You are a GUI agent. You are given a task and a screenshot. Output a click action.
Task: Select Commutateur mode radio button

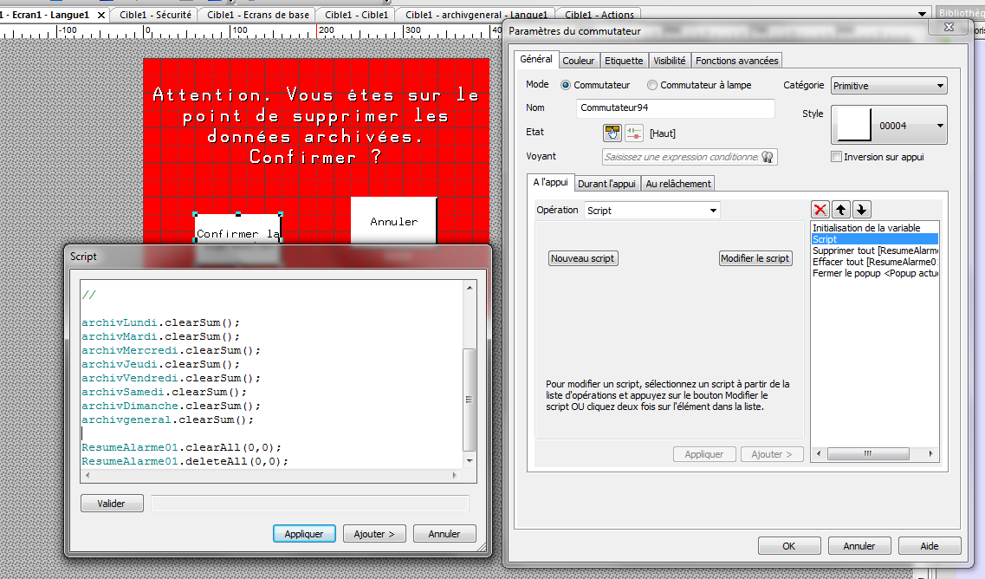point(566,85)
